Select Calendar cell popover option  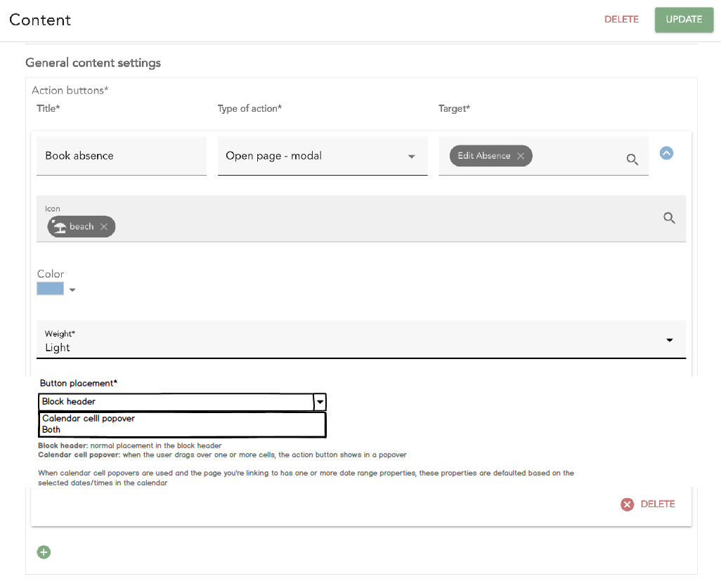click(x=89, y=419)
